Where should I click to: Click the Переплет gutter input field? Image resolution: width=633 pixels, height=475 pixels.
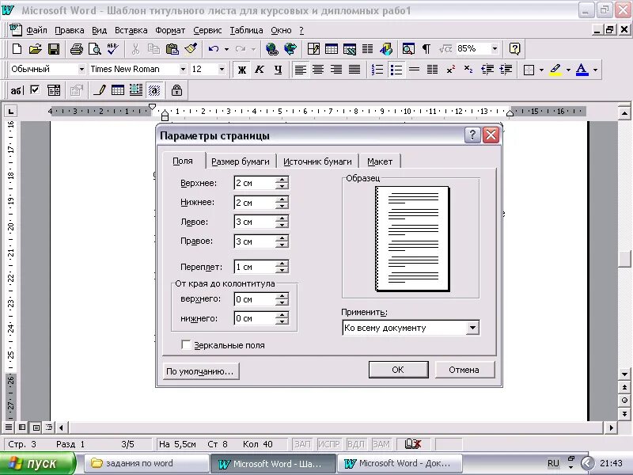(x=255, y=267)
